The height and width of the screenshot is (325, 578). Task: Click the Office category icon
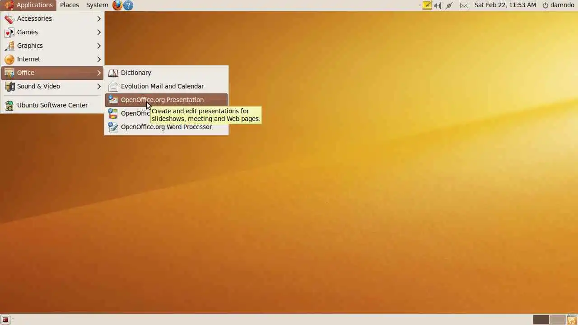coord(9,73)
